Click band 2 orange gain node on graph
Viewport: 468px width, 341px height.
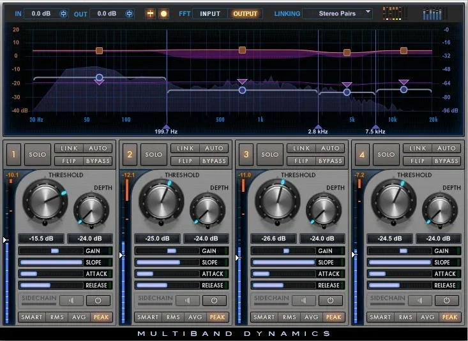(243, 50)
